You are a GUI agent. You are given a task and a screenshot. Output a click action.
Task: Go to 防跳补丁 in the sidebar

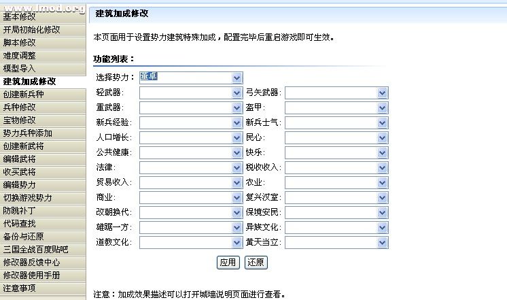(x=43, y=211)
